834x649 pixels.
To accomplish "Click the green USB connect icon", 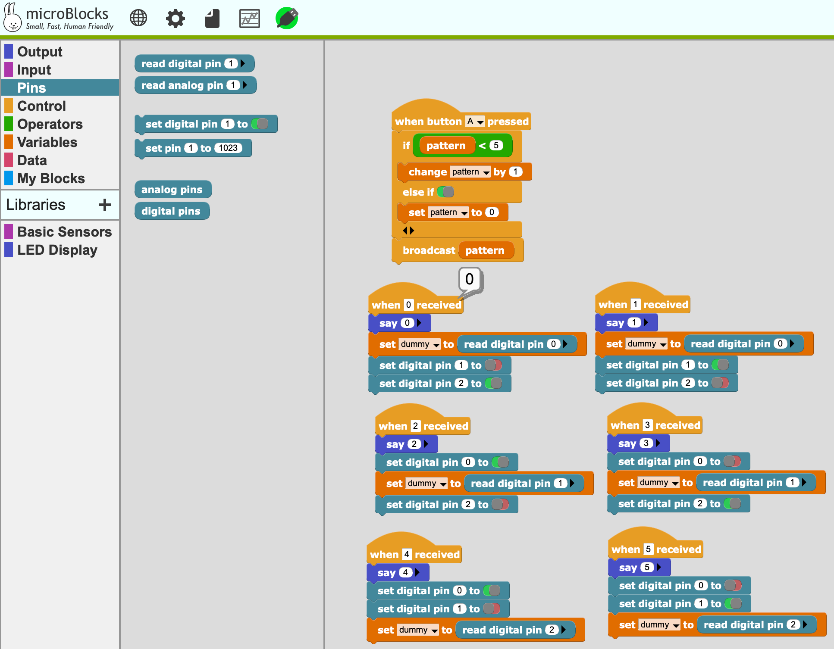I will [287, 18].
